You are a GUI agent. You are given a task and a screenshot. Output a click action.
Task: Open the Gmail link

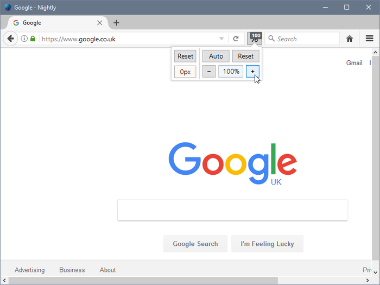[x=354, y=63]
